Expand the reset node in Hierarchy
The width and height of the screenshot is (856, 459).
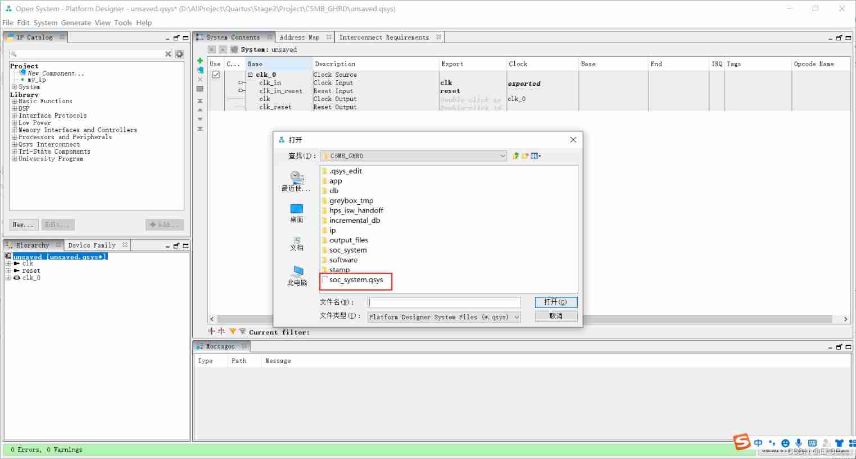point(8,270)
